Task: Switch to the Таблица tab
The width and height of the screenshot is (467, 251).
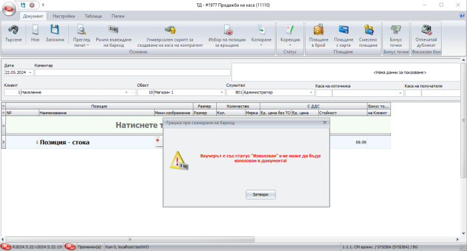Action: (x=93, y=16)
